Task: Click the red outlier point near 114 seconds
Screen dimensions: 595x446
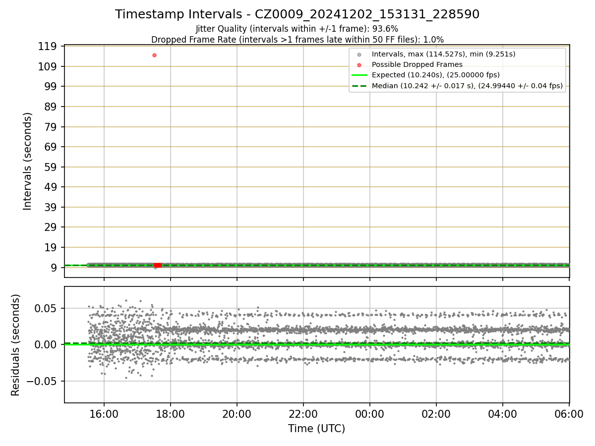Action: (x=154, y=55)
